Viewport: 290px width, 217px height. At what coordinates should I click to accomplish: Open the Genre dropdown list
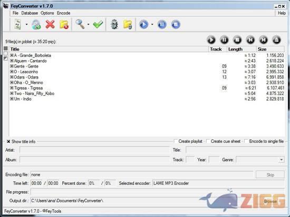point(282,160)
